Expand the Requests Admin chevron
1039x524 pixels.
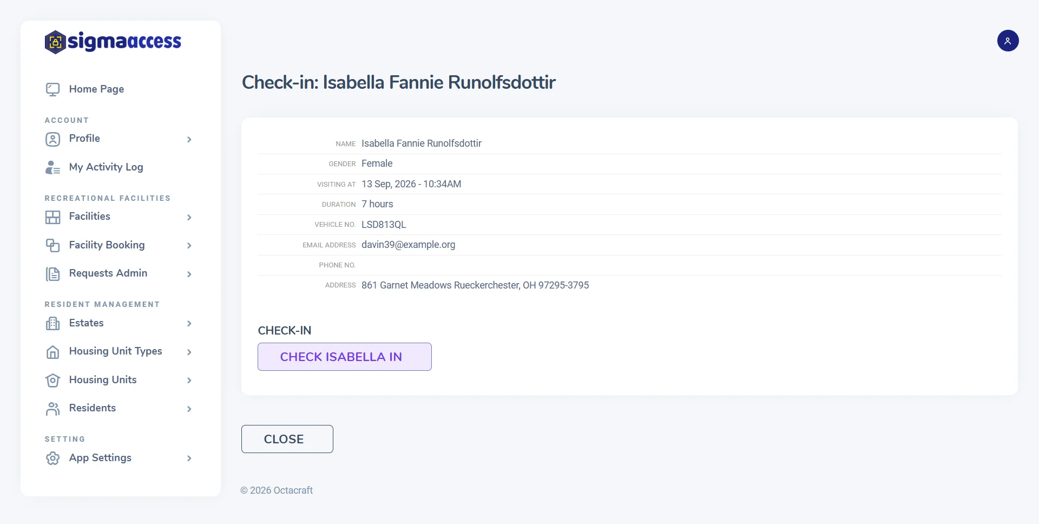pyautogui.click(x=189, y=274)
